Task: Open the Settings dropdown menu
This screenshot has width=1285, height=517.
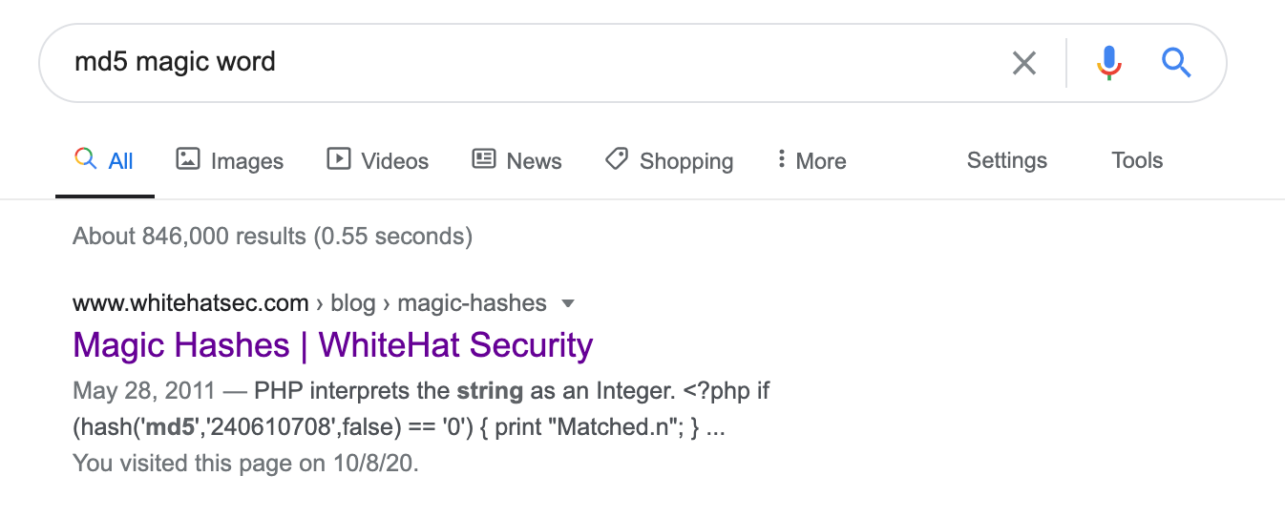Action: point(1007,160)
